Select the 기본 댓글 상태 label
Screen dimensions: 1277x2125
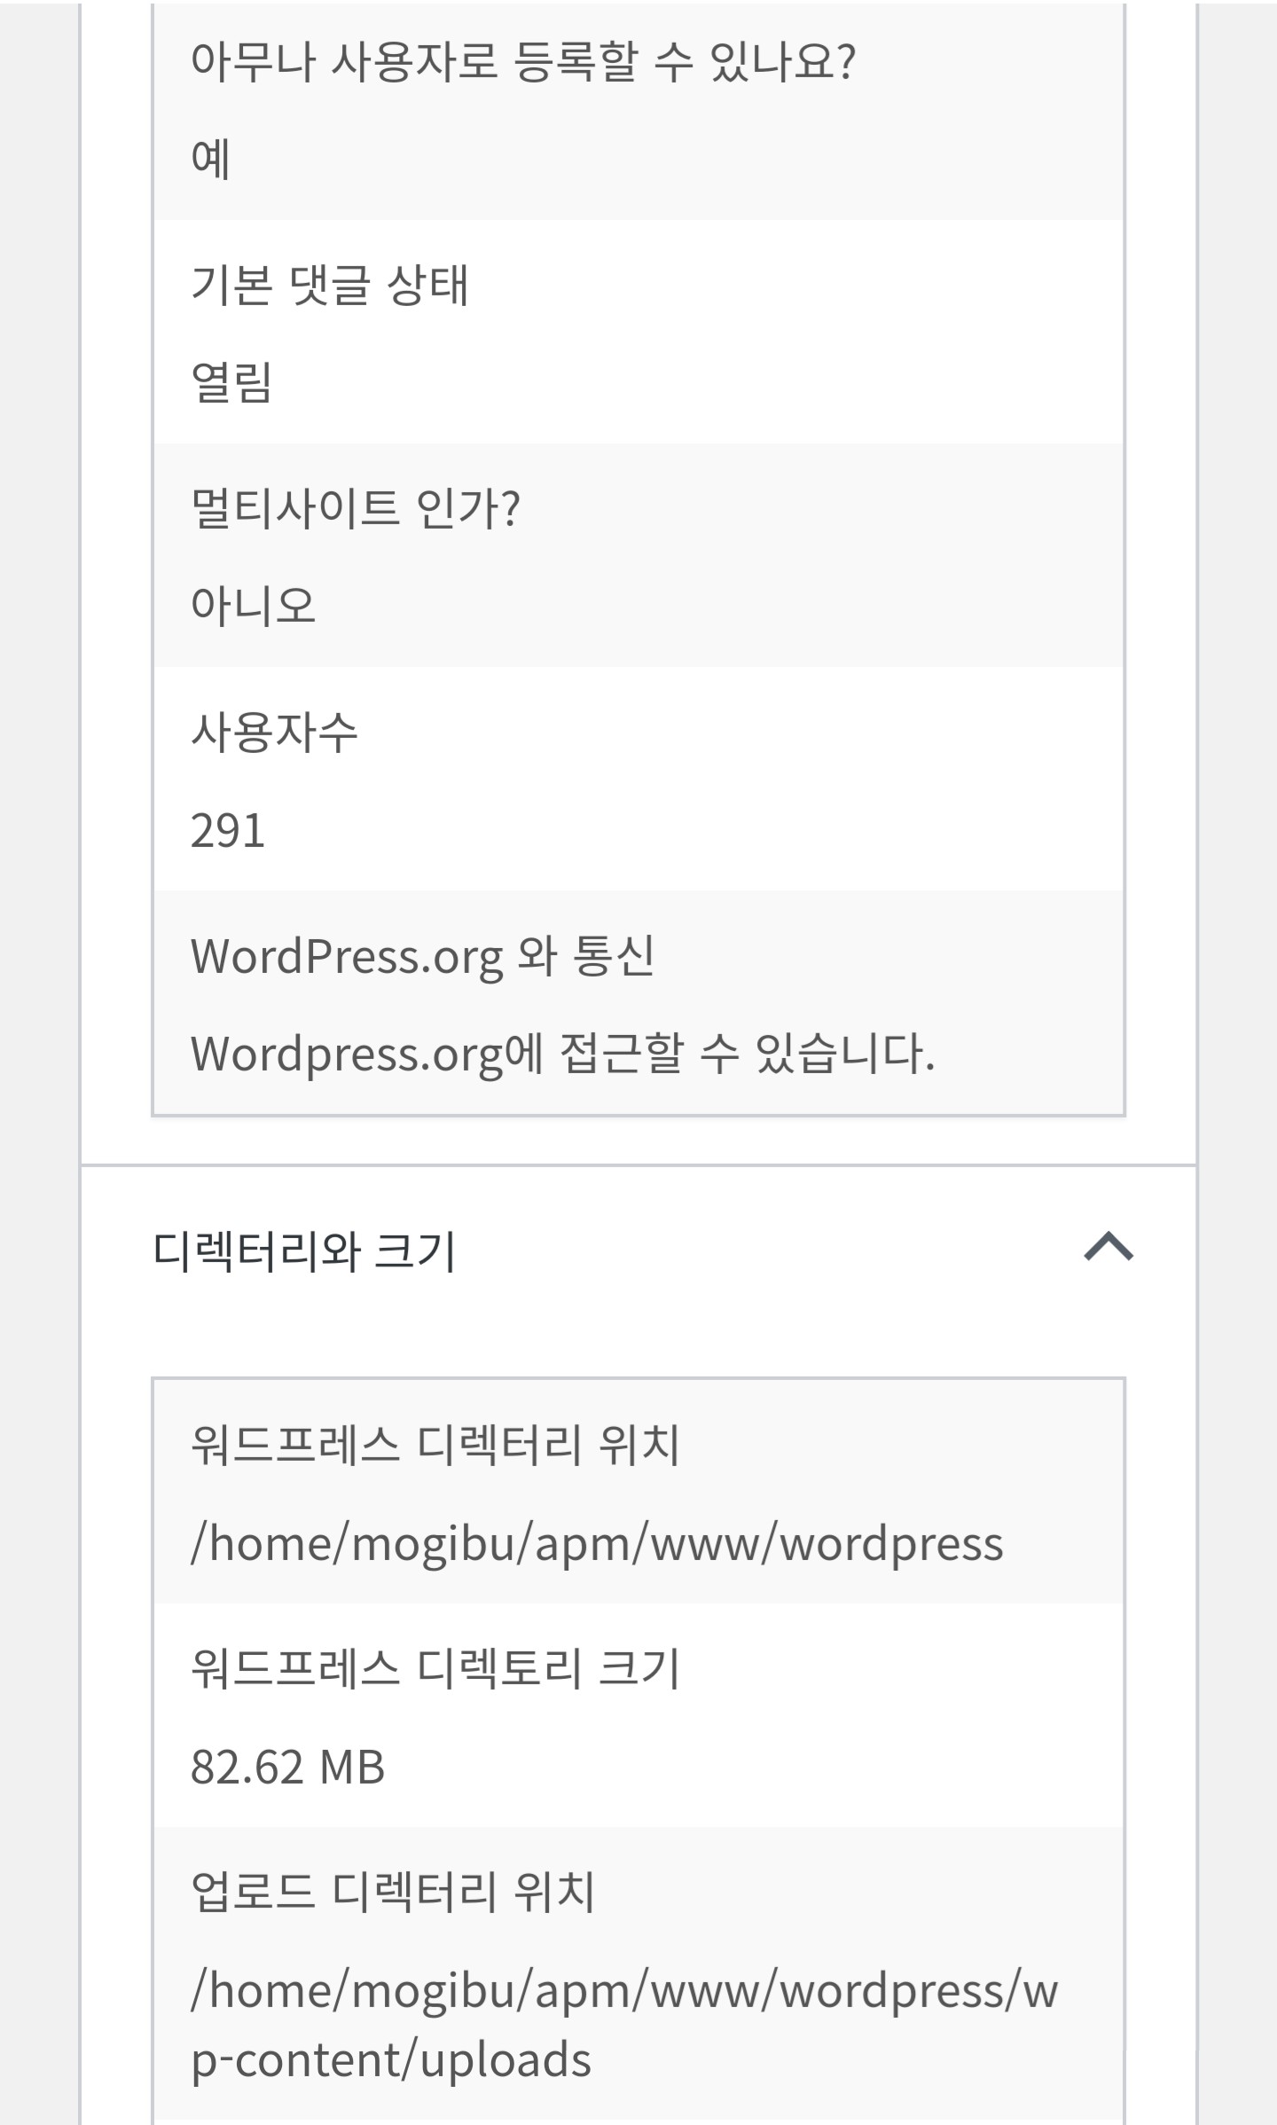[x=329, y=285]
